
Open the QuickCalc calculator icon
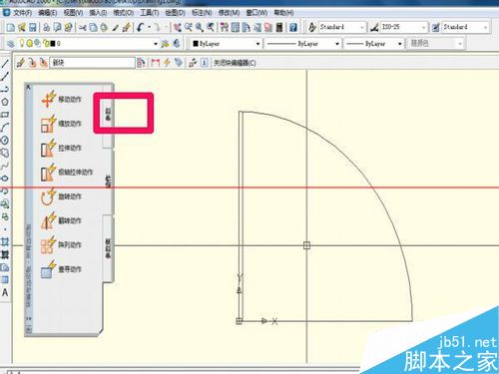[x=279, y=27]
